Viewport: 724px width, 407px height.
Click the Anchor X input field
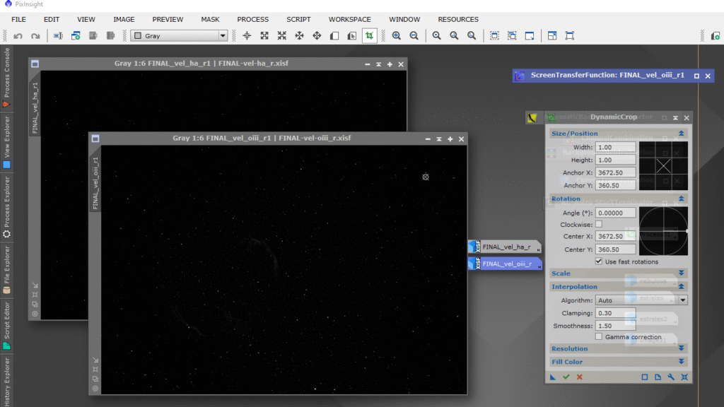tap(616, 172)
